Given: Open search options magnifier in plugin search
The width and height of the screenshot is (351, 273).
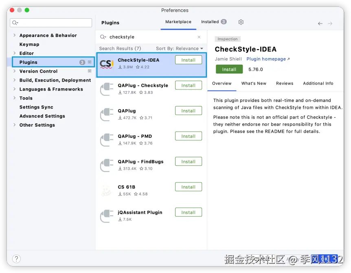Looking at the screenshot, I should click(103, 37).
